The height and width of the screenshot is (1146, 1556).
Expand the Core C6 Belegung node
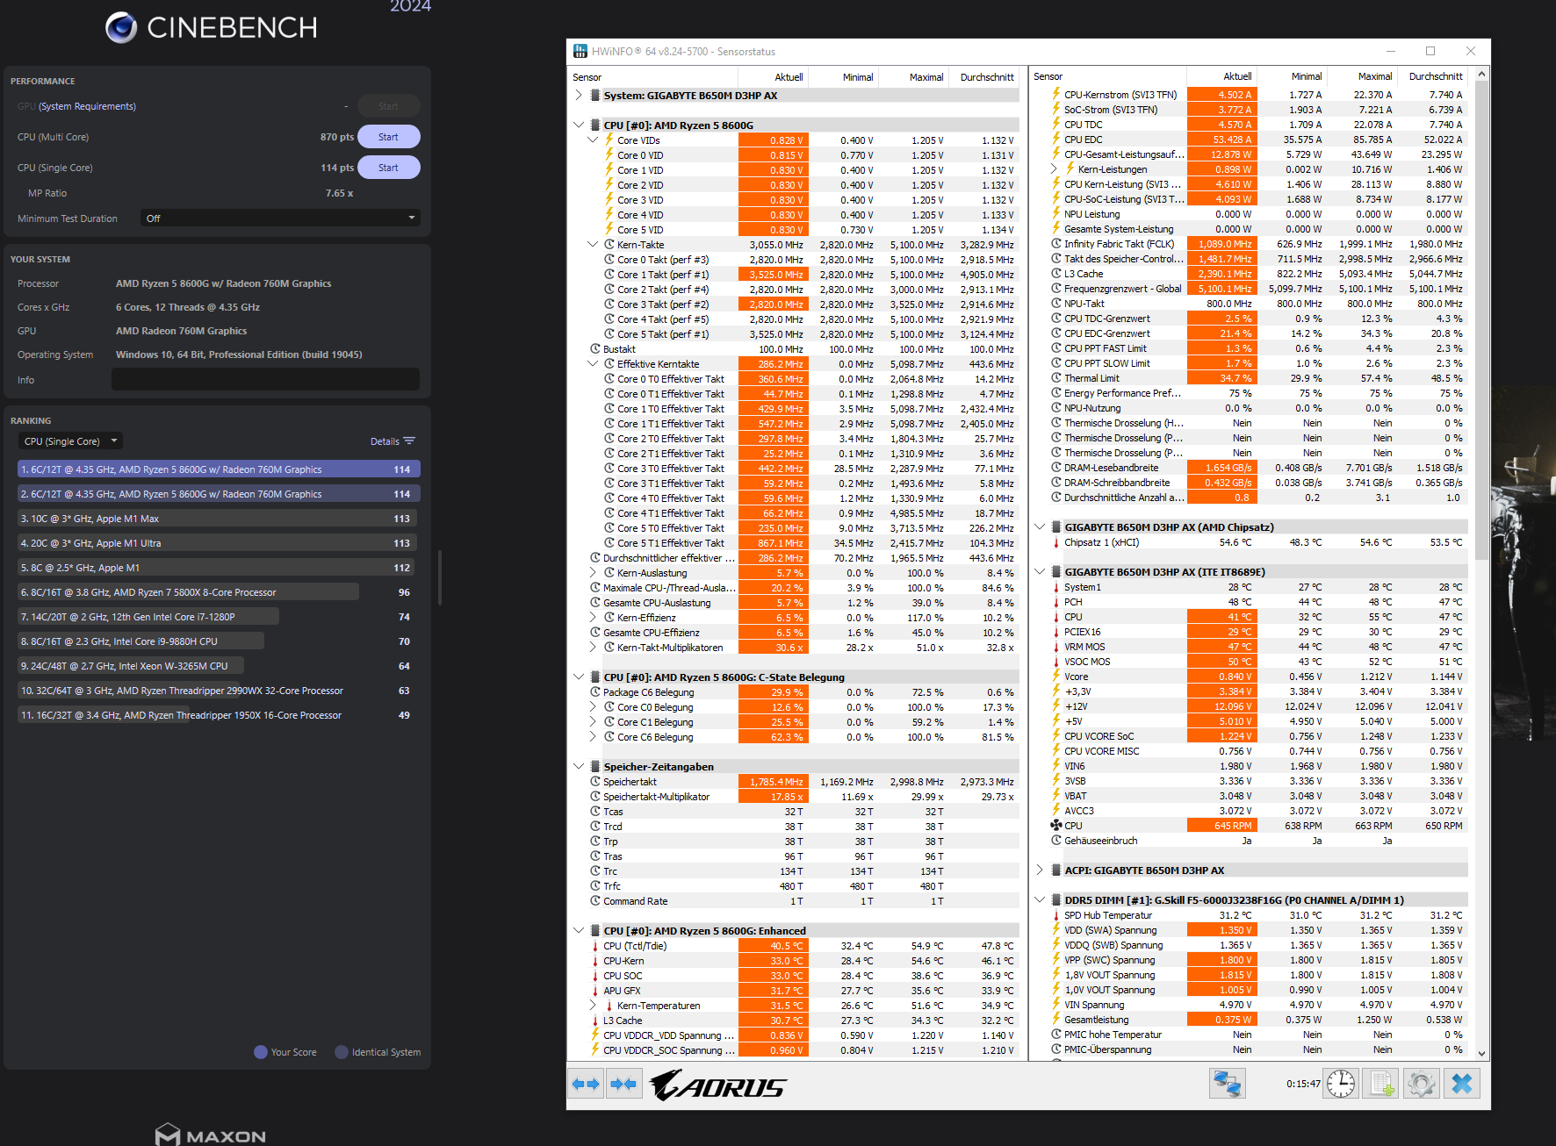(593, 737)
